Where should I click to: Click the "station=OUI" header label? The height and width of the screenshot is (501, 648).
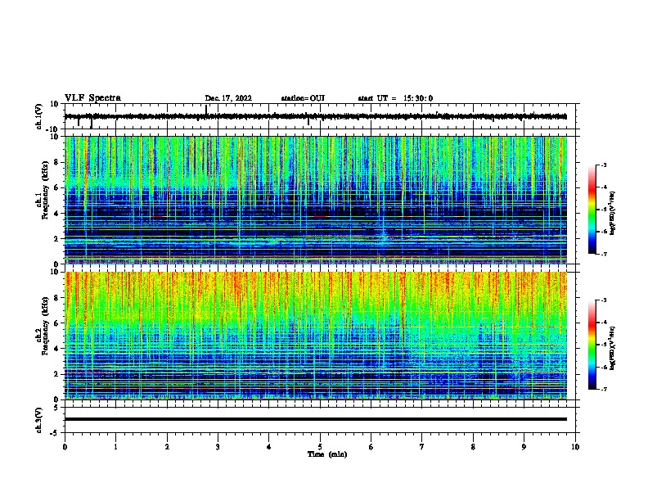coord(303,98)
